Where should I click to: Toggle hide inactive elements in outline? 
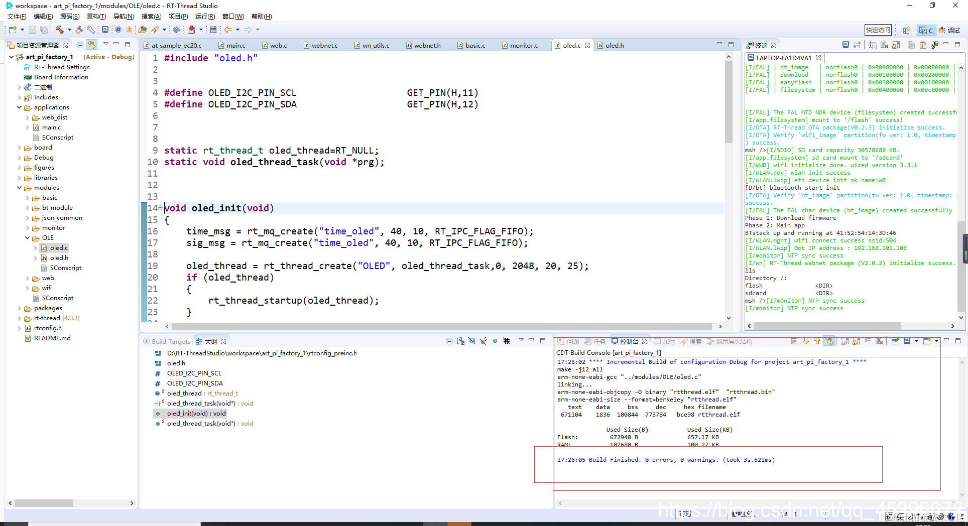(507, 341)
